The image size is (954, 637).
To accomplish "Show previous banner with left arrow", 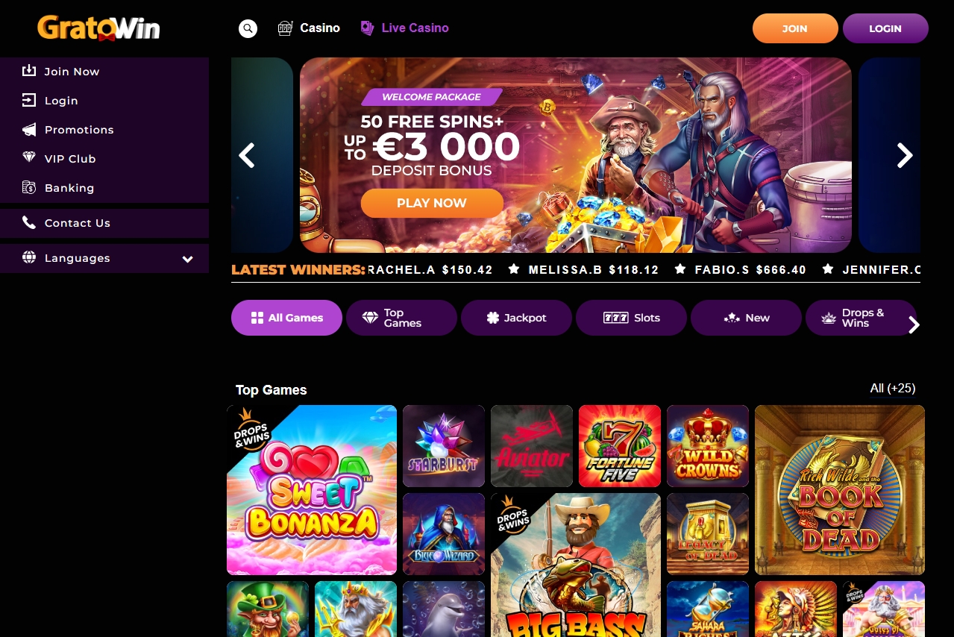I will click(247, 155).
